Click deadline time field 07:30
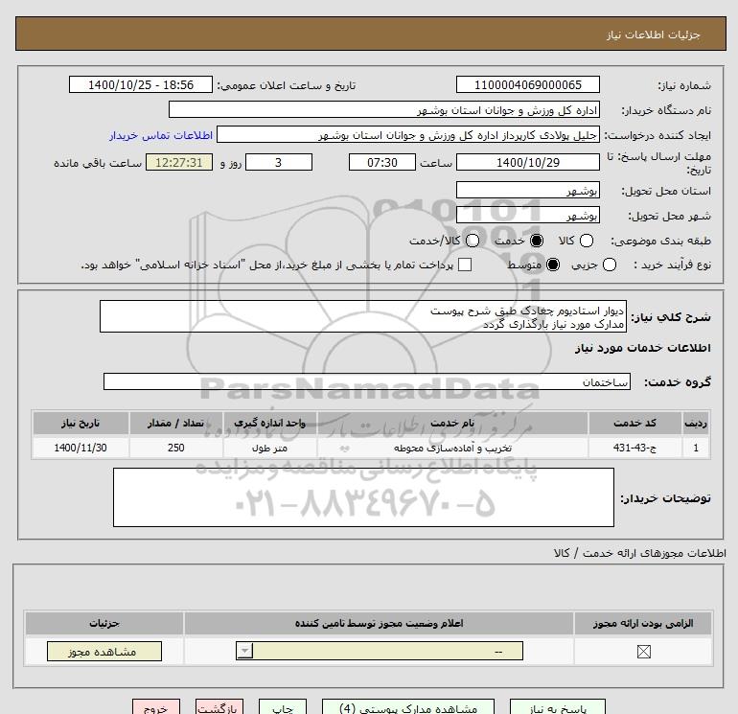Image resolution: width=738 pixels, height=714 pixels. point(382,162)
